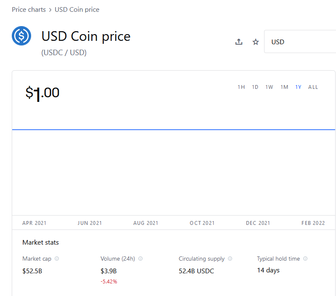Switch chart to 1D range
Screen dimensions: 336x296
tap(255, 87)
